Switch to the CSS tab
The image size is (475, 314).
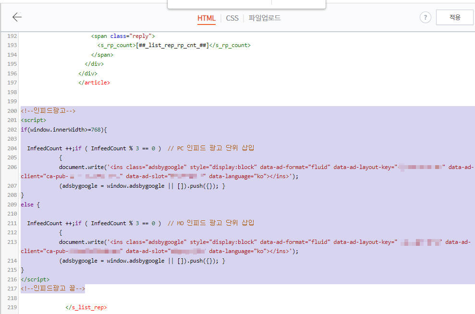(232, 18)
